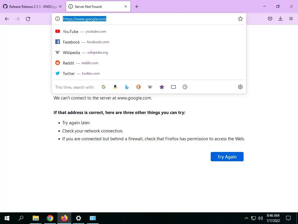Viewport: 298px width, 224px height.
Task: Select the Wikipedia suggestion
Action: (149, 52)
